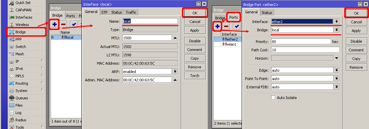The width and height of the screenshot is (369, 129).
Task: Click the Path Cost input field
Action: click(x=305, y=50)
